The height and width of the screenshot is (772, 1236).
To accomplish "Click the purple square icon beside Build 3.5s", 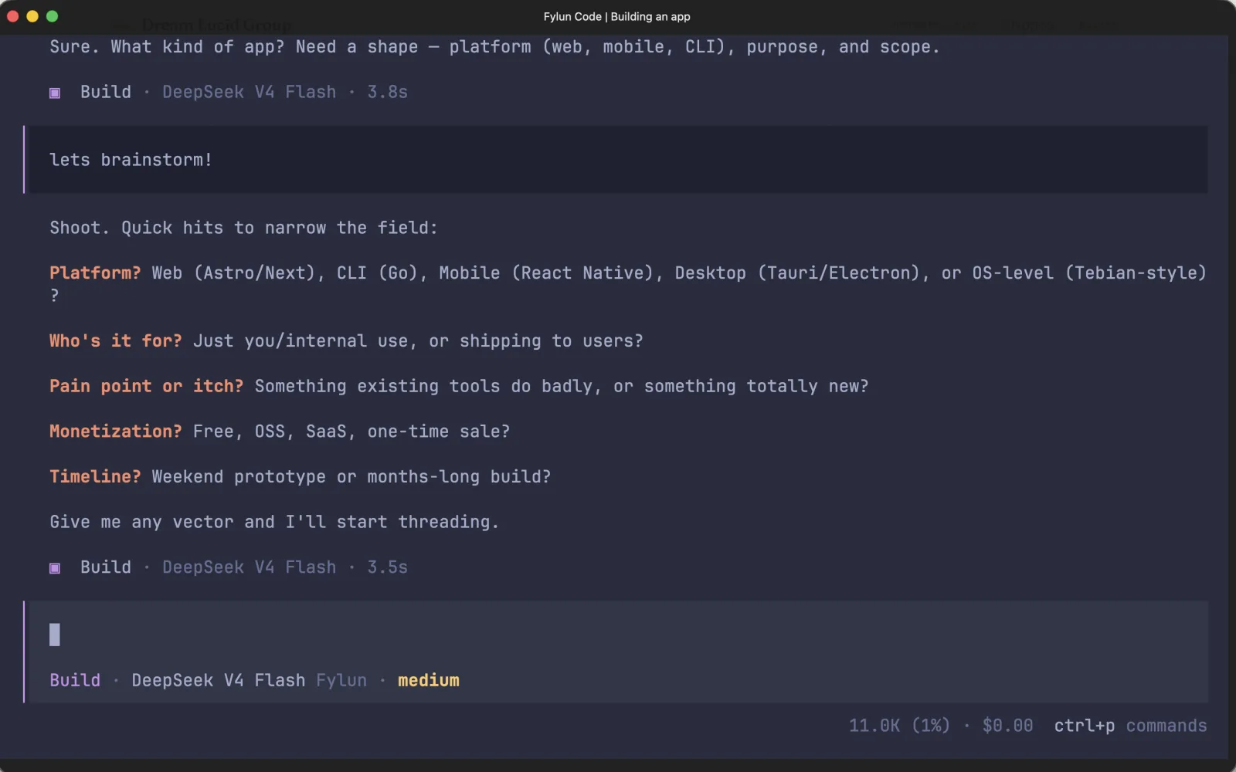I will point(55,568).
